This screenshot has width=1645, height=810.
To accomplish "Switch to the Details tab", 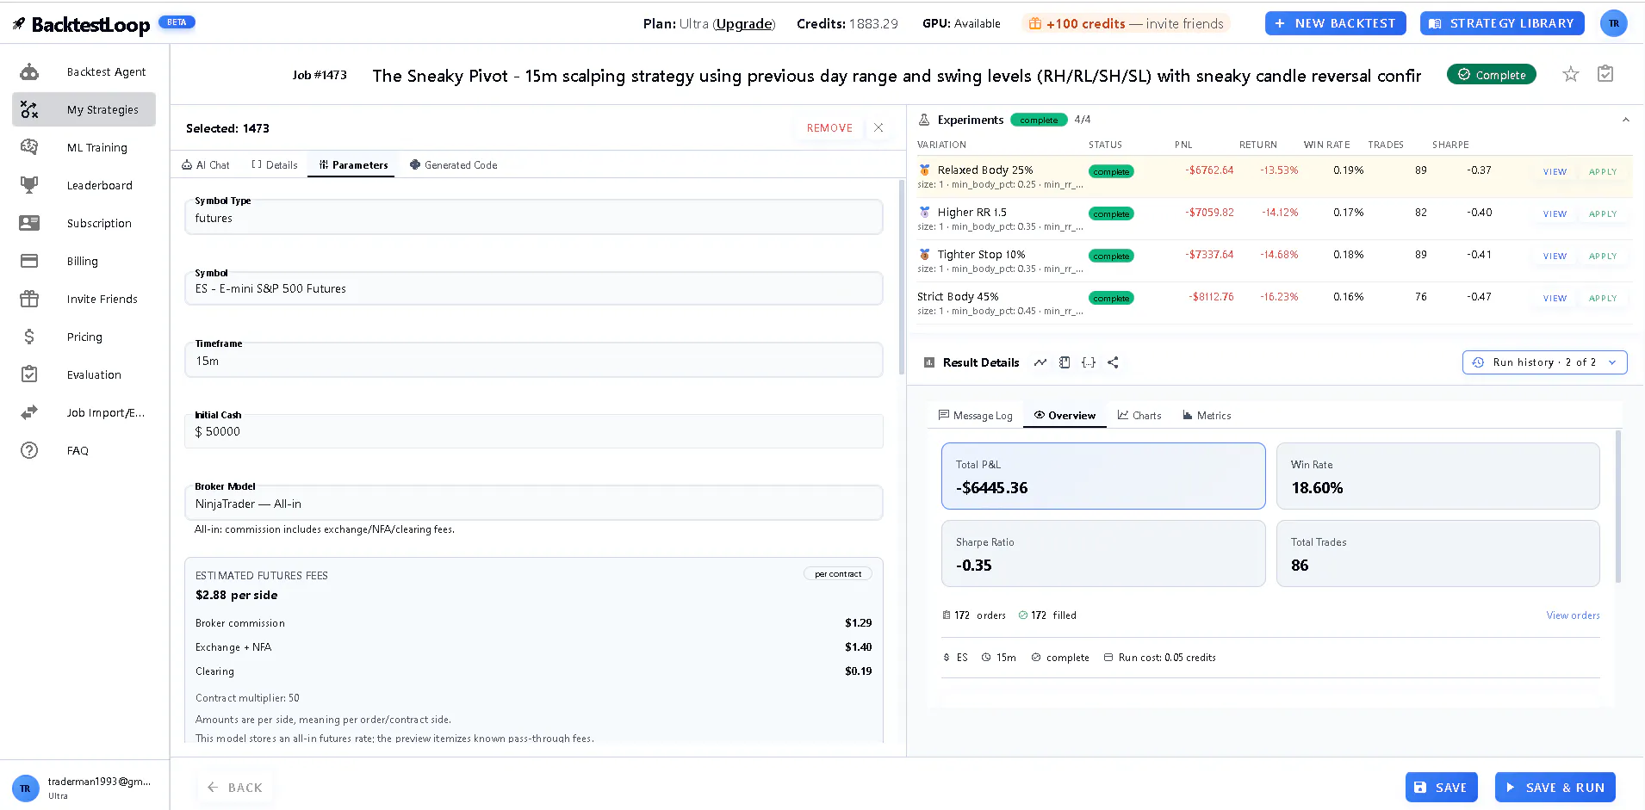I will pyautogui.click(x=275, y=165).
